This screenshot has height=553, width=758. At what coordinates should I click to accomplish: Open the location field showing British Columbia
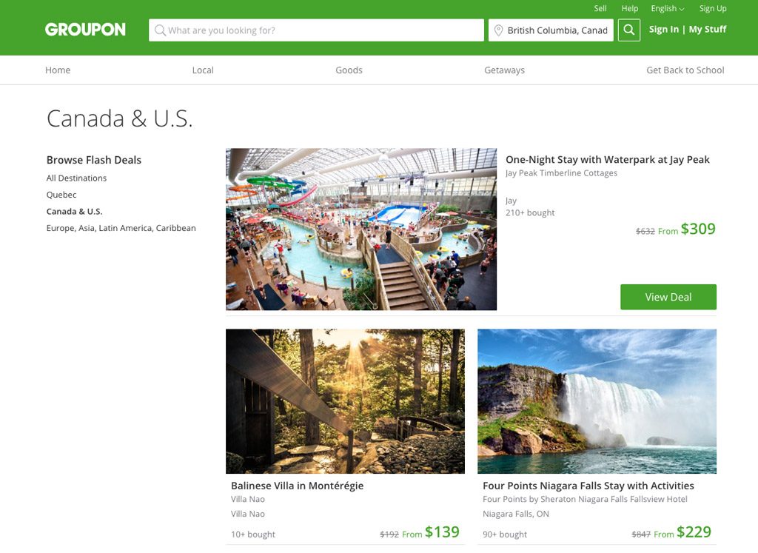tap(559, 30)
